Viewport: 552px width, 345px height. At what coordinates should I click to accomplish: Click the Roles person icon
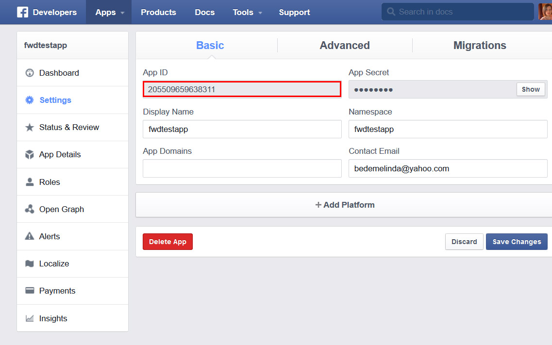click(x=30, y=182)
